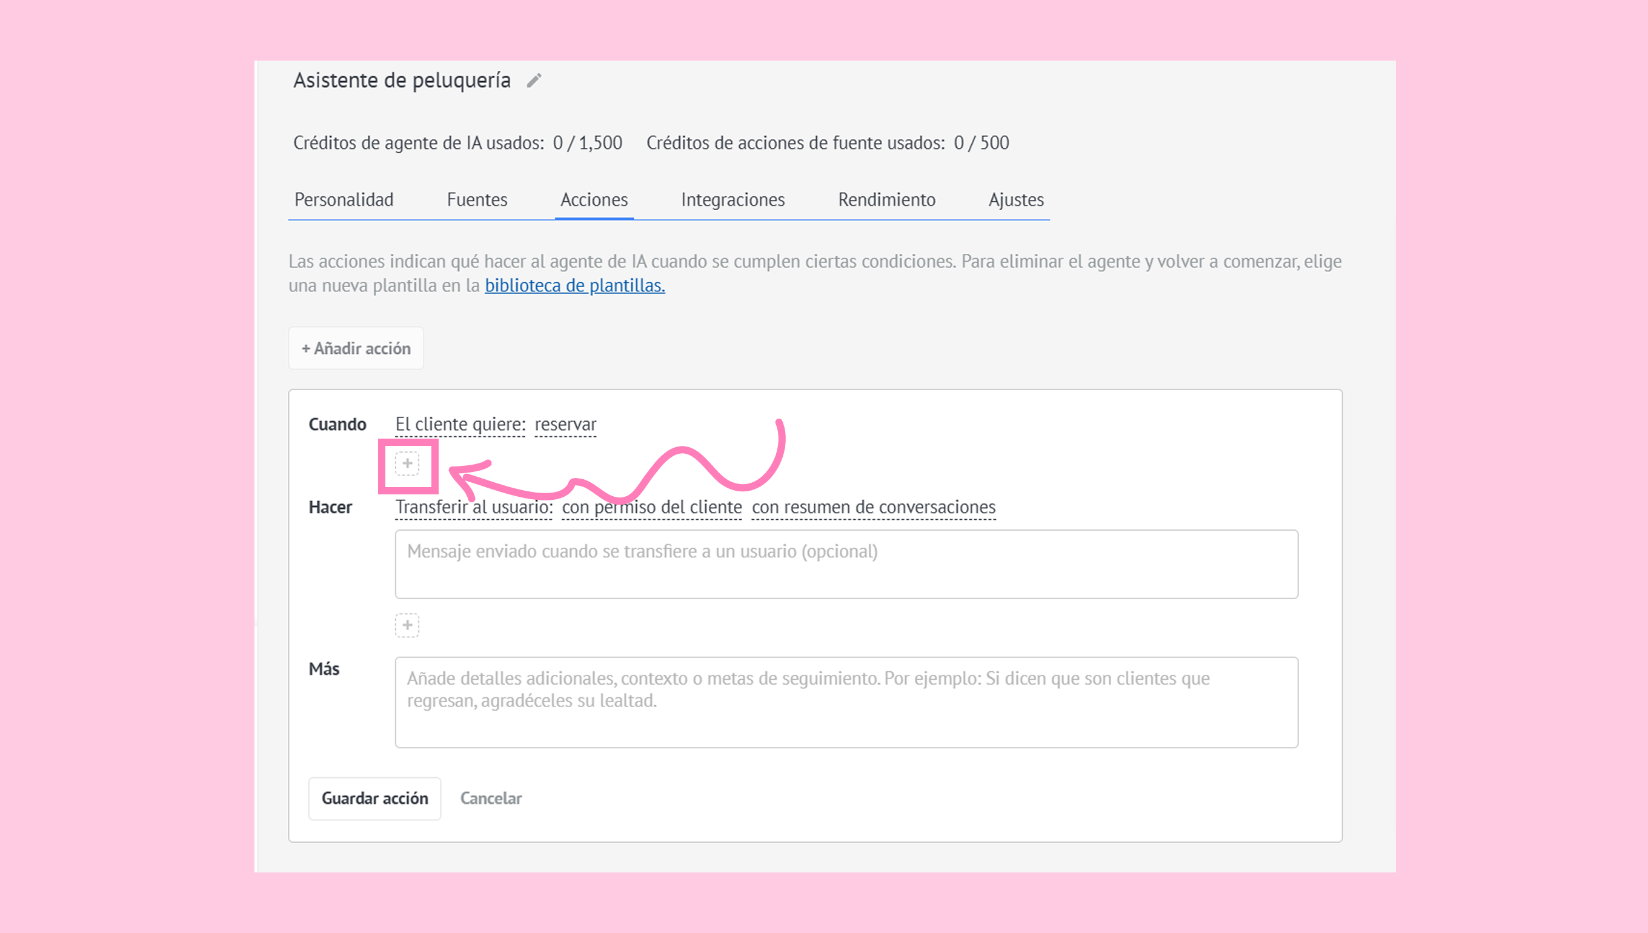Click the transfer message text field
1648x933 pixels.
point(846,564)
